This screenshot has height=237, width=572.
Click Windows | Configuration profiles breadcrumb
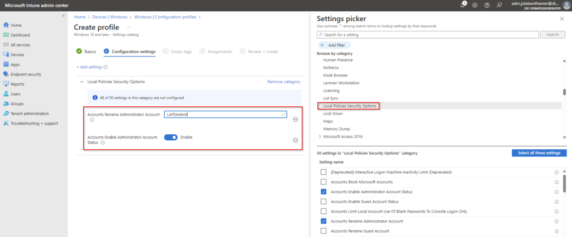[x=165, y=17]
